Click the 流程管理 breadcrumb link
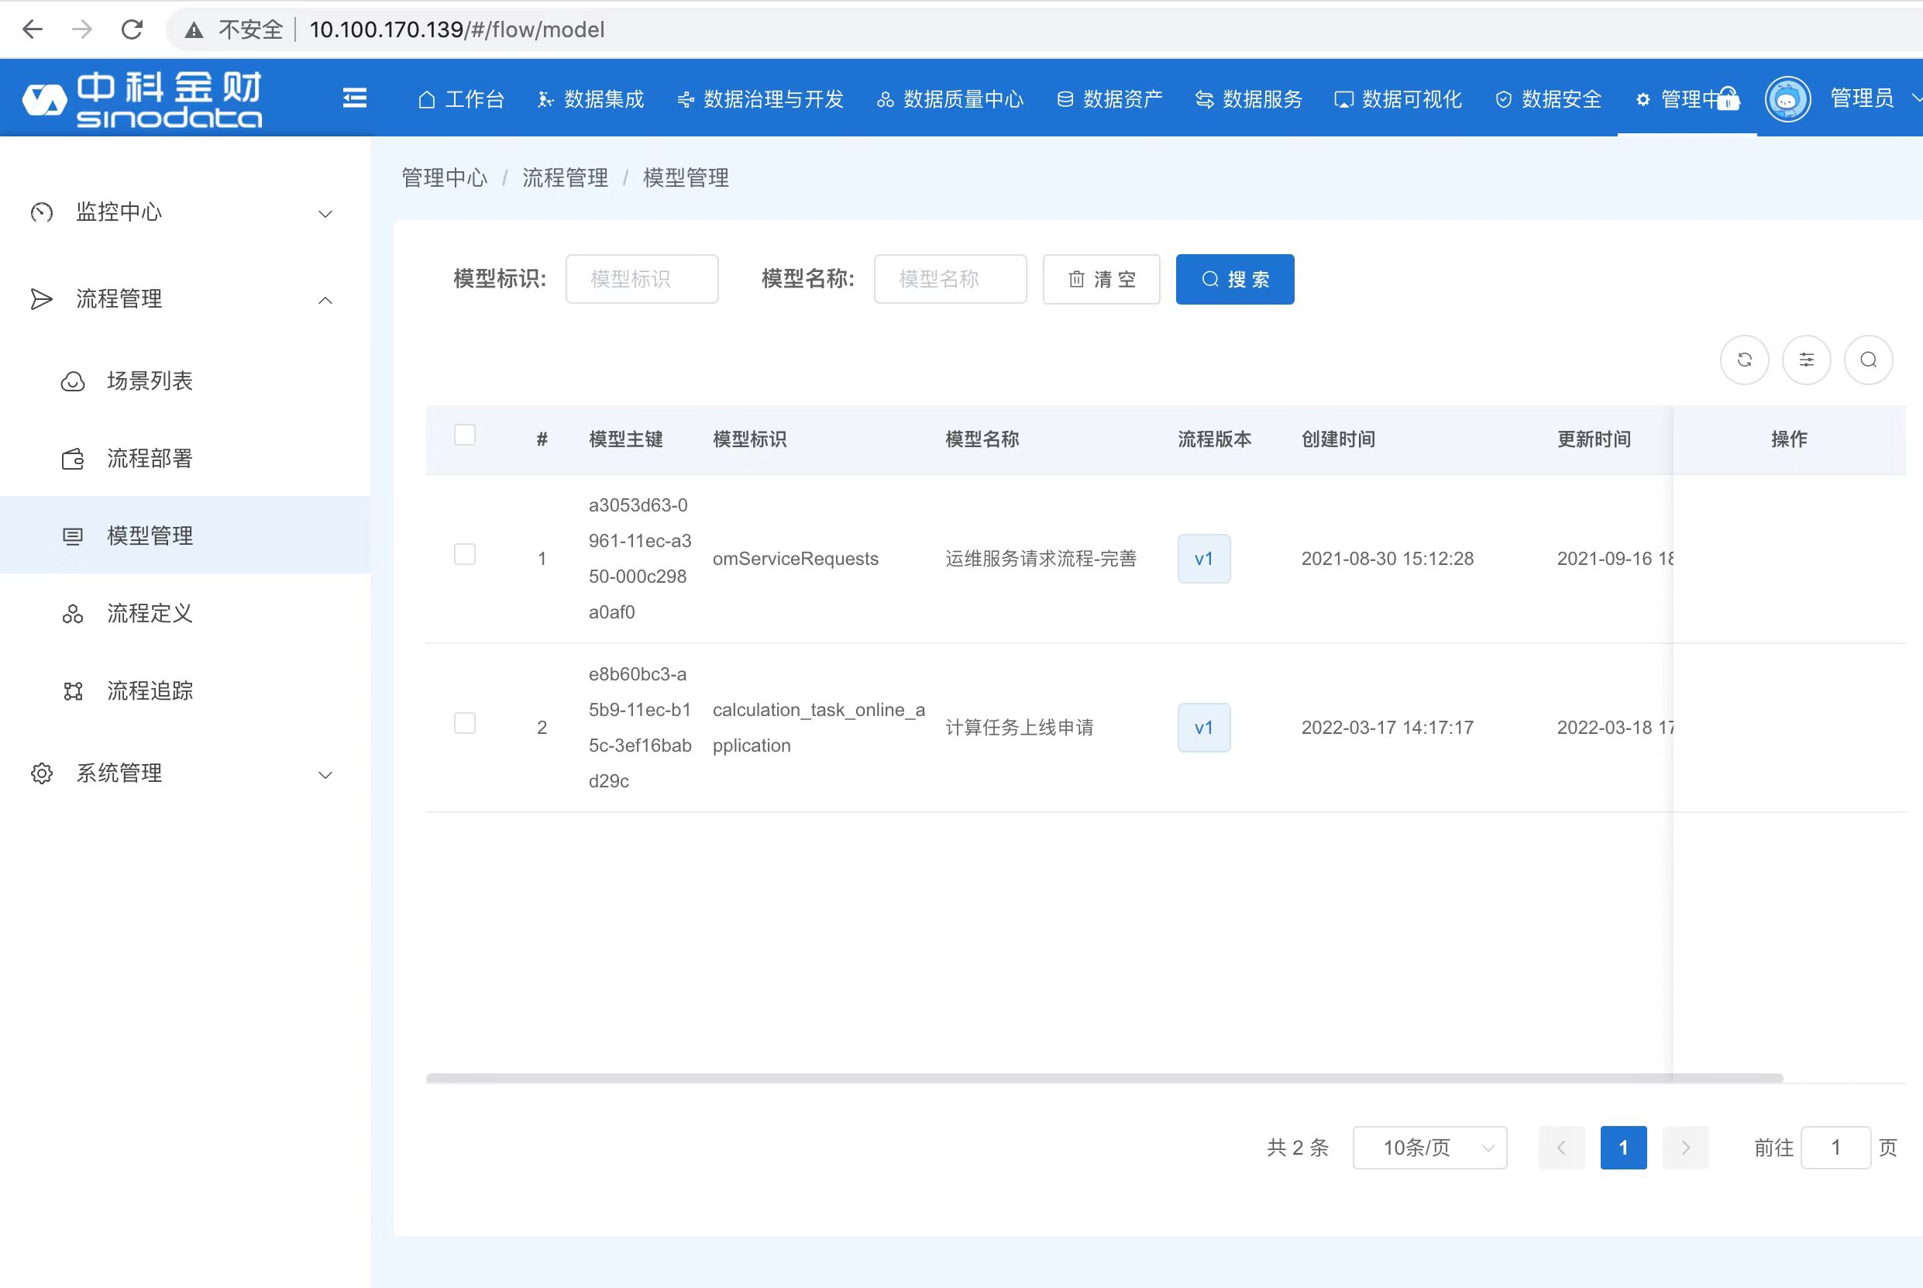 point(565,177)
